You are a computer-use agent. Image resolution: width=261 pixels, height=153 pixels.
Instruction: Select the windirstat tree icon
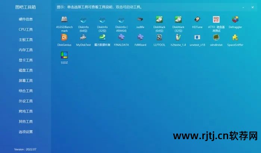click(x=216, y=37)
